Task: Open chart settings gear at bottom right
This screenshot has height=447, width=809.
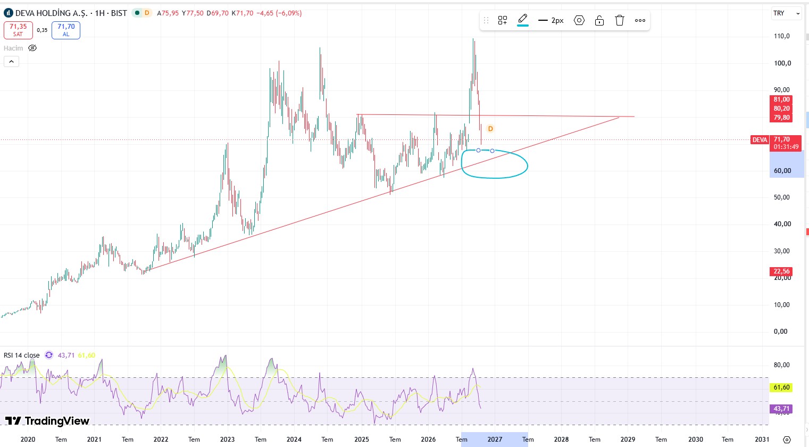Action: coord(787,440)
